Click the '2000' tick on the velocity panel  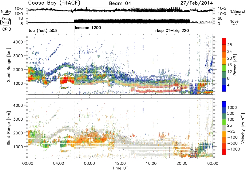pyautogui.click(x=18, y=133)
